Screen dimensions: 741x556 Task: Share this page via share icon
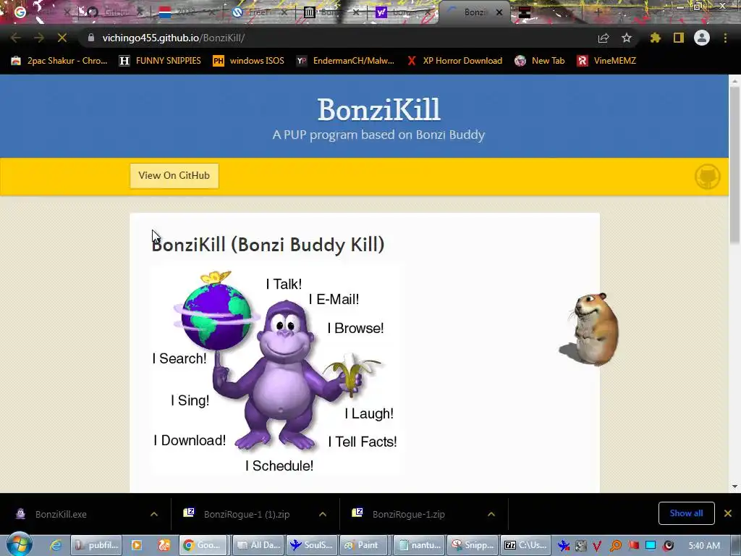coord(604,38)
